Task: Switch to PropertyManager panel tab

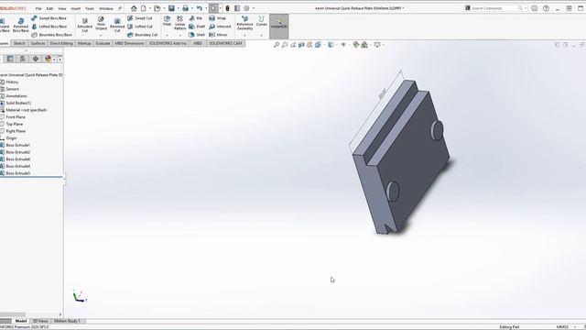Action: 10,59
